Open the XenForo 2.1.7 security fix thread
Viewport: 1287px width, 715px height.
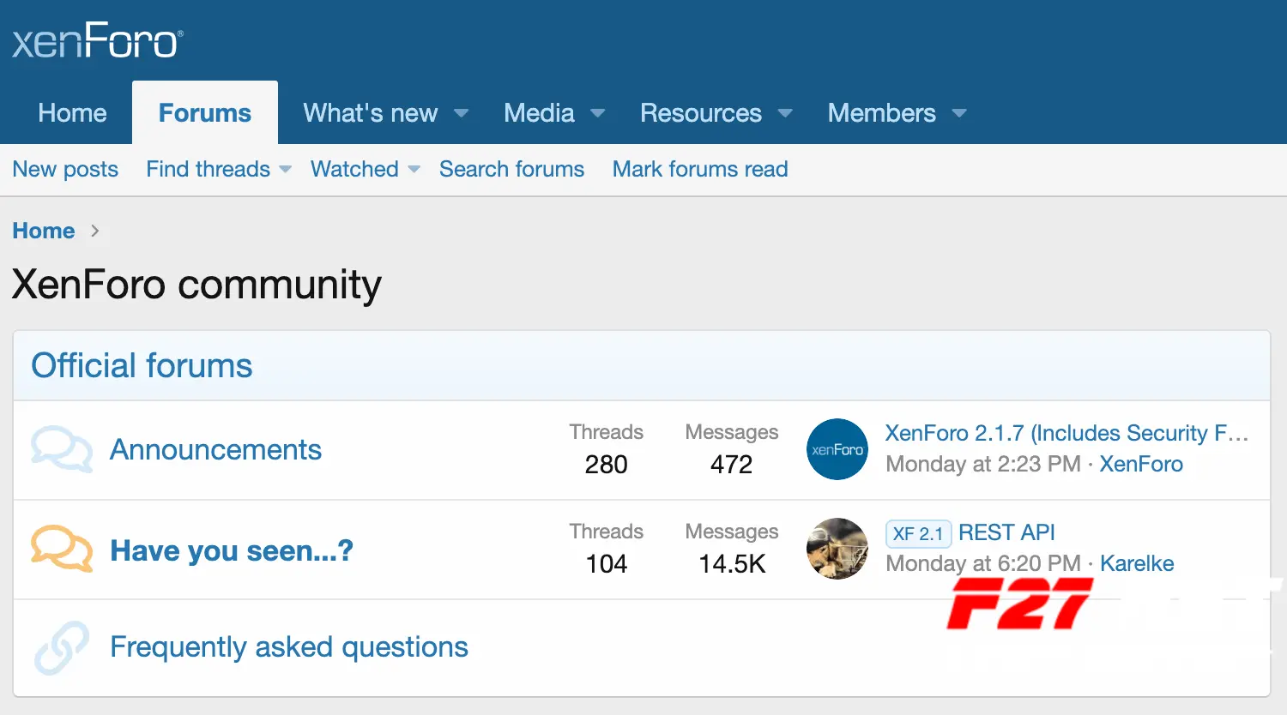[x=1066, y=433]
